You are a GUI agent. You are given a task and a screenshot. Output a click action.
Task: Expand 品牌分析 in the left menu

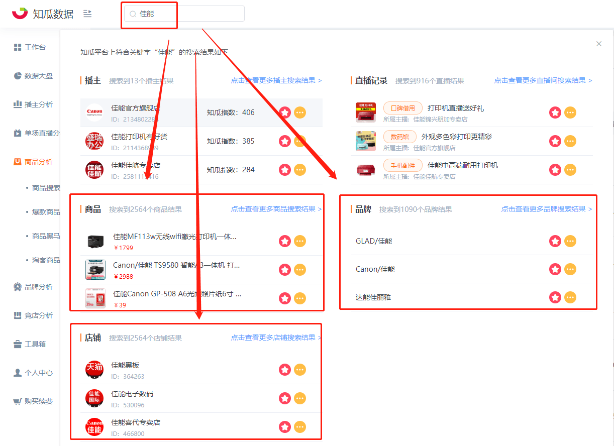pyautogui.click(x=33, y=287)
